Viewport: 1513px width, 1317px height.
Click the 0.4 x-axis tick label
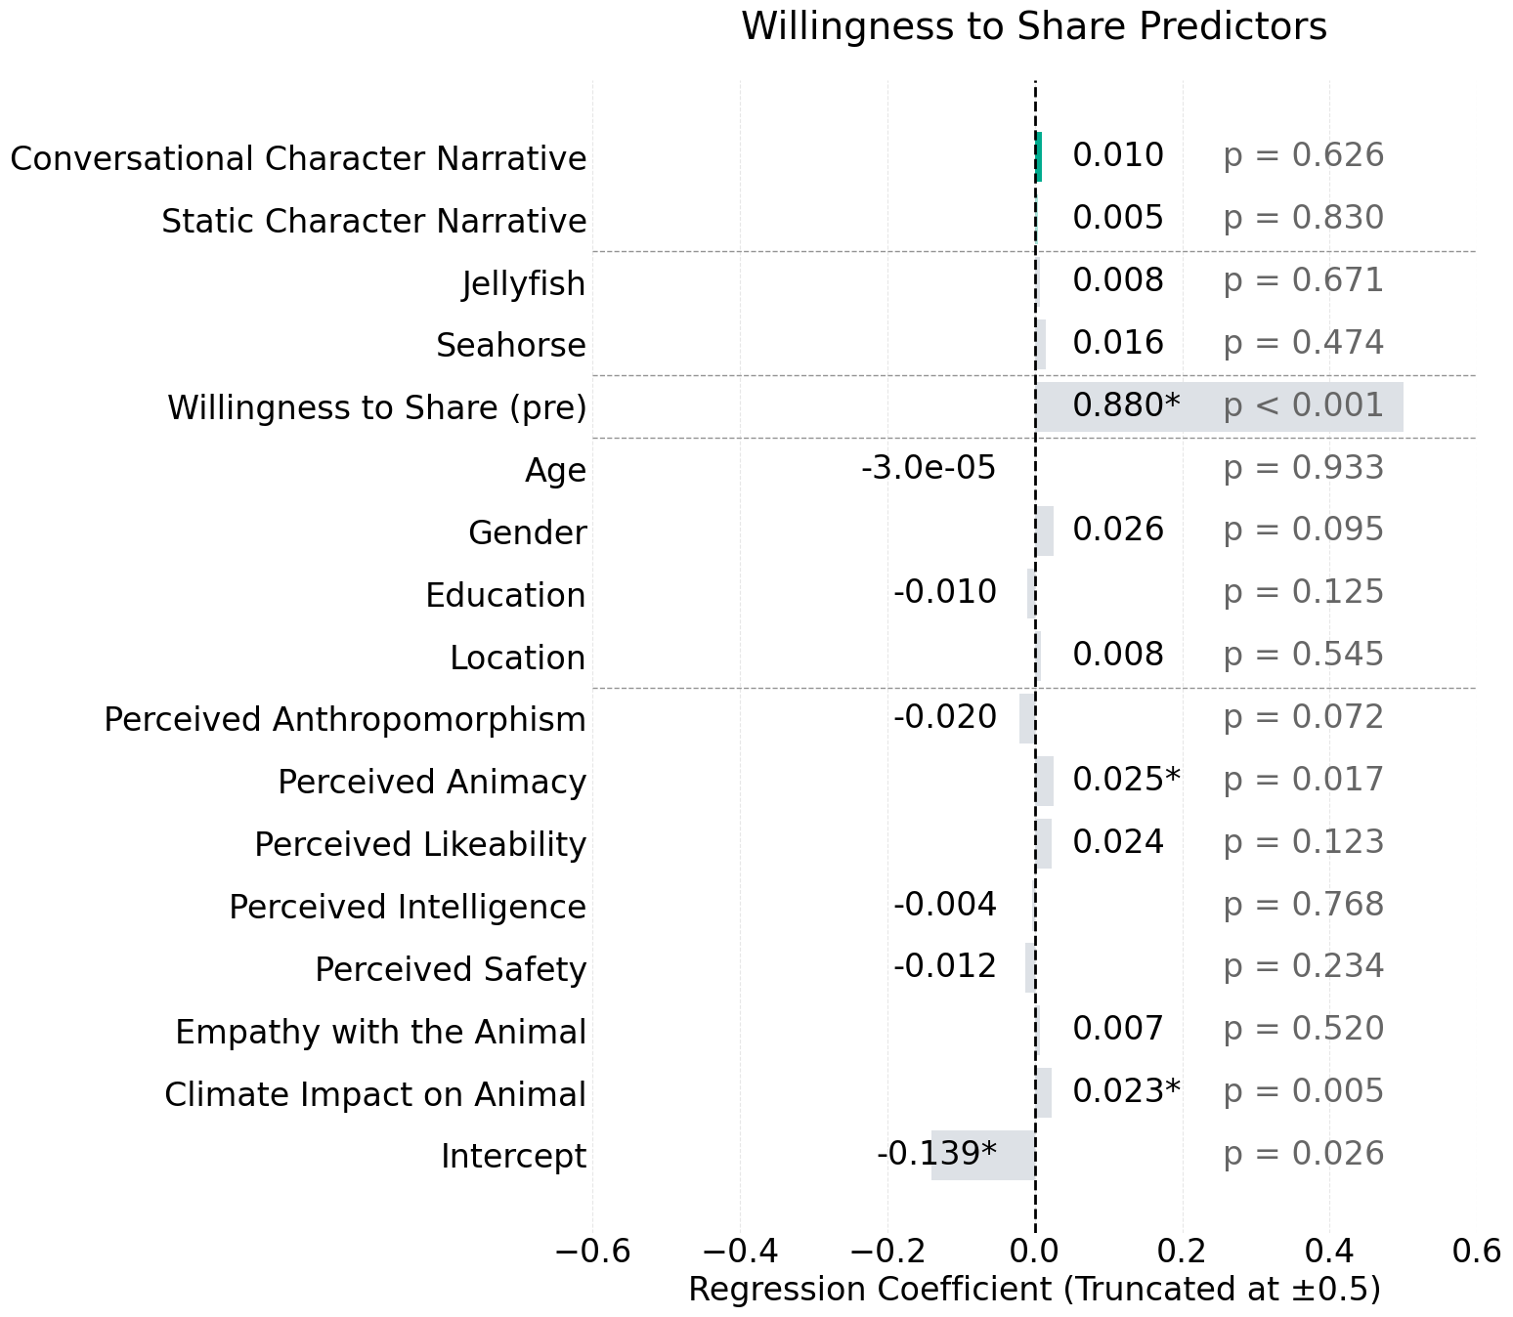pyautogui.click(x=1329, y=1250)
